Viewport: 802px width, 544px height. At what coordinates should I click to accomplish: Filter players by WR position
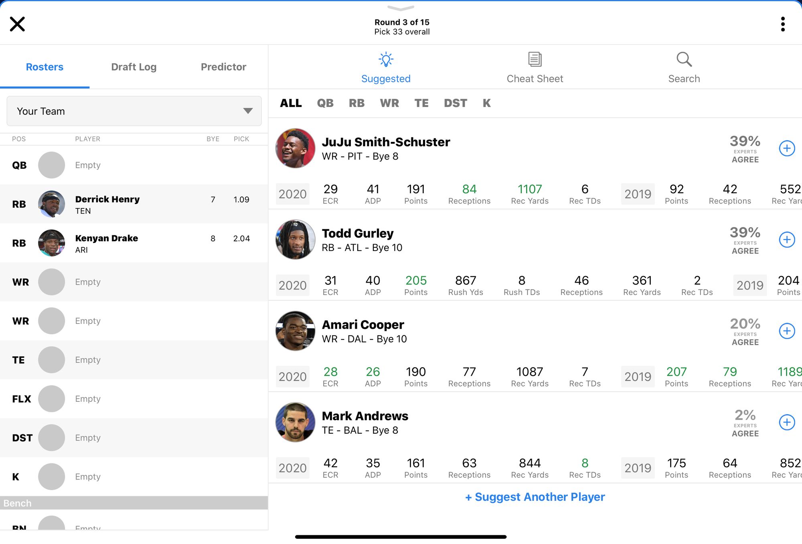click(389, 103)
